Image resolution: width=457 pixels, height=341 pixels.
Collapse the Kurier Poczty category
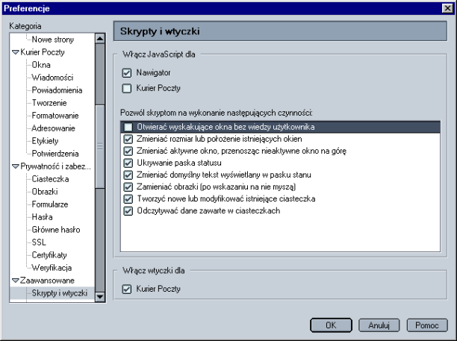pos(16,52)
